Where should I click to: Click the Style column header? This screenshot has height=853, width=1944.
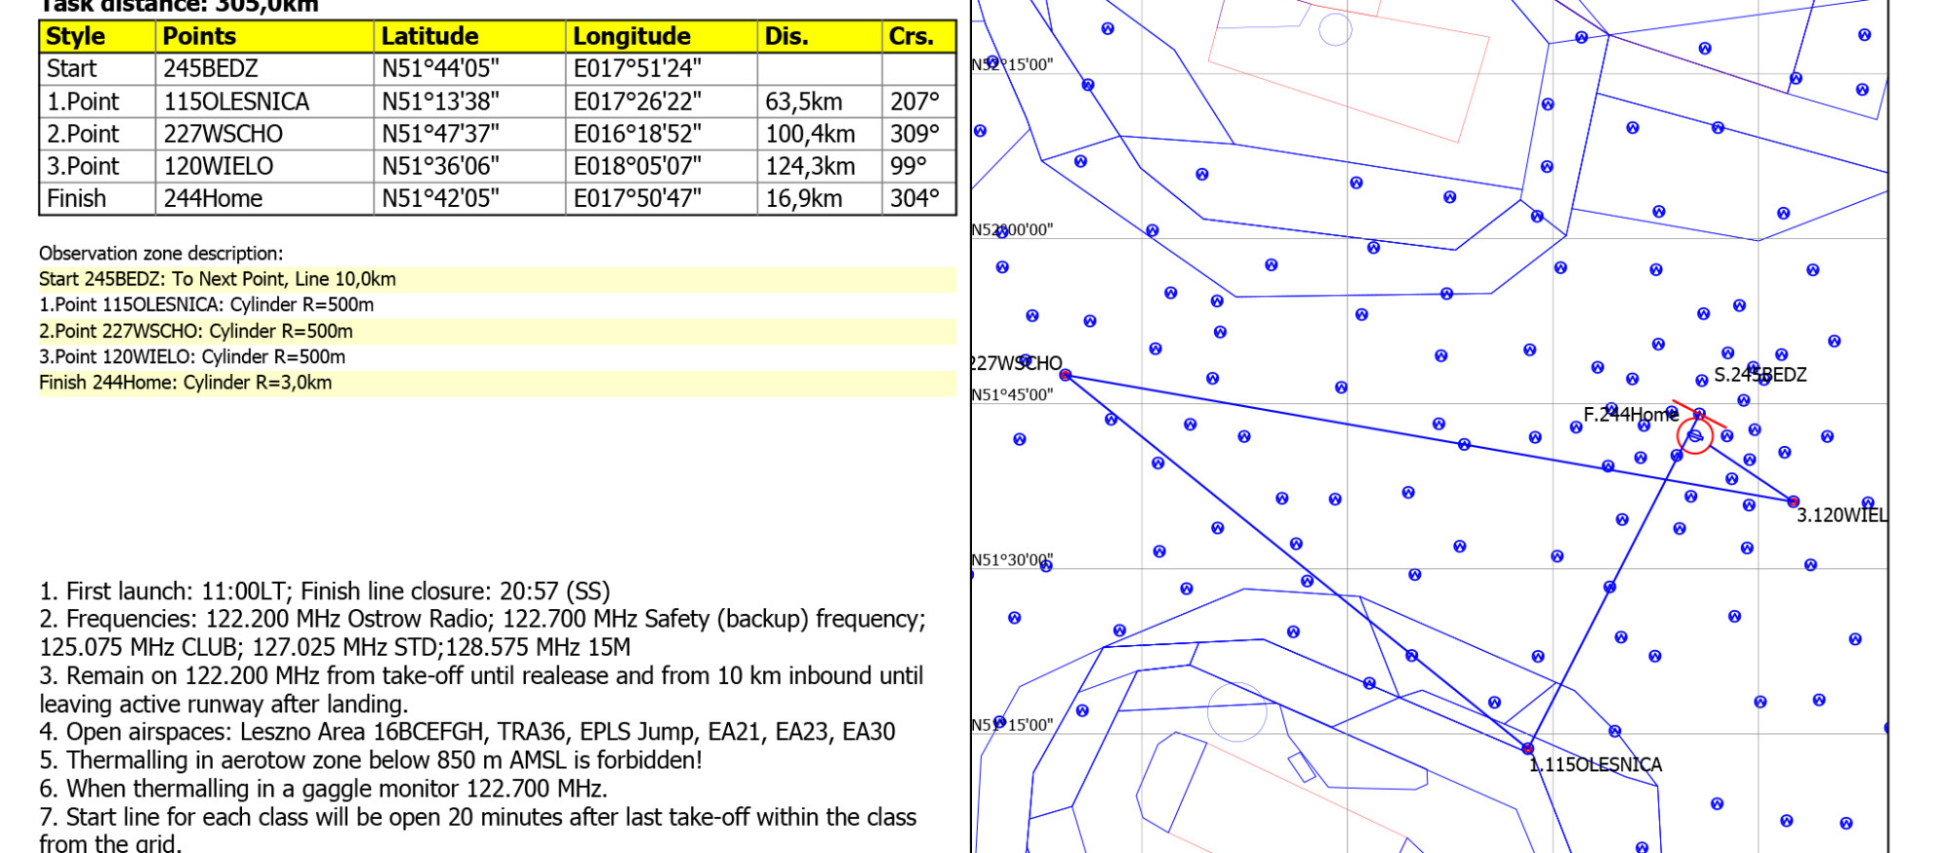point(76,36)
